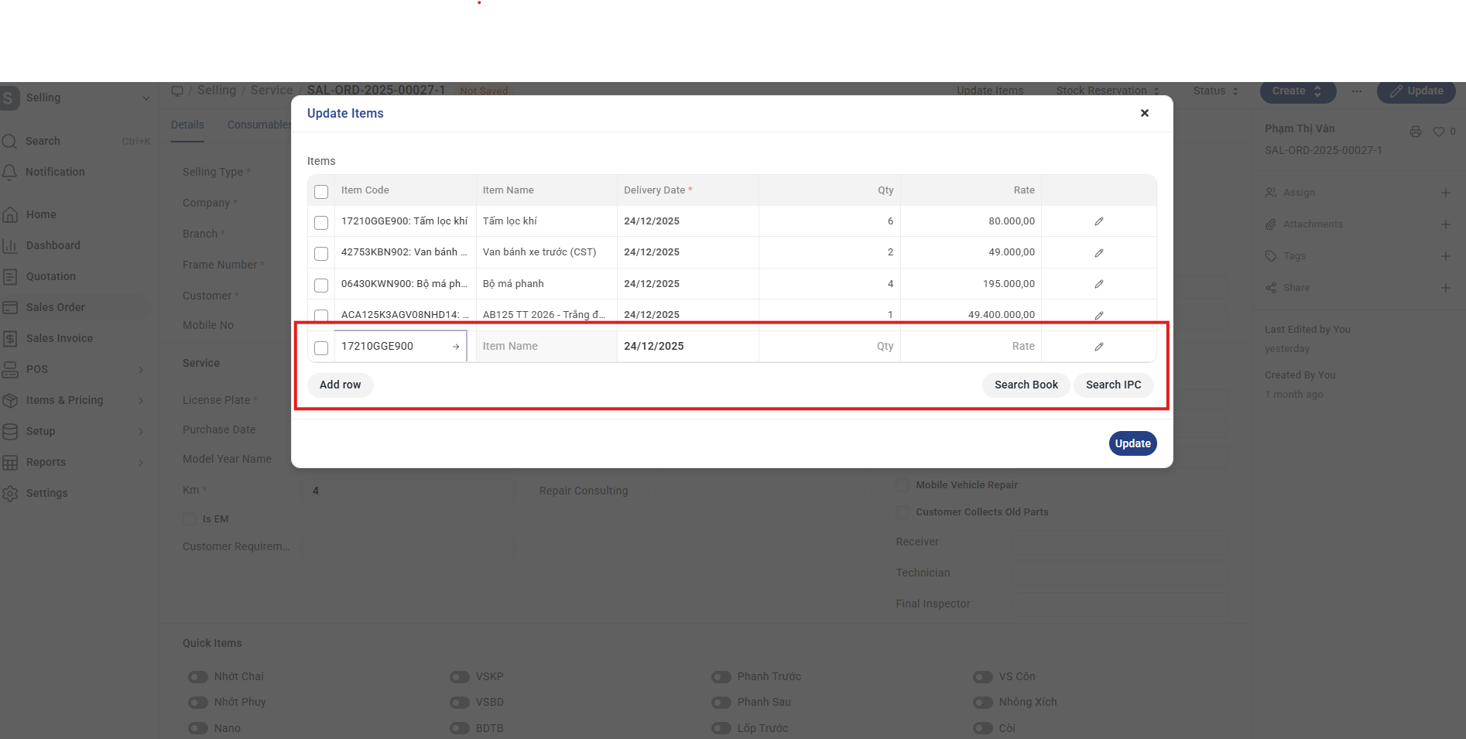Expand the Items & Pricing sidebar menu
1466x739 pixels.
click(140, 401)
